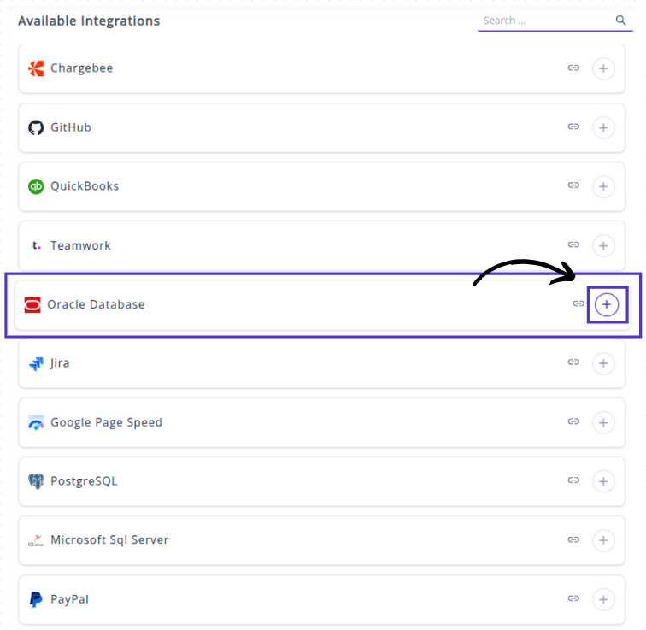The image size is (646, 630).
Task: Click the link icon next to Oracle Database
Action: pyautogui.click(x=578, y=304)
